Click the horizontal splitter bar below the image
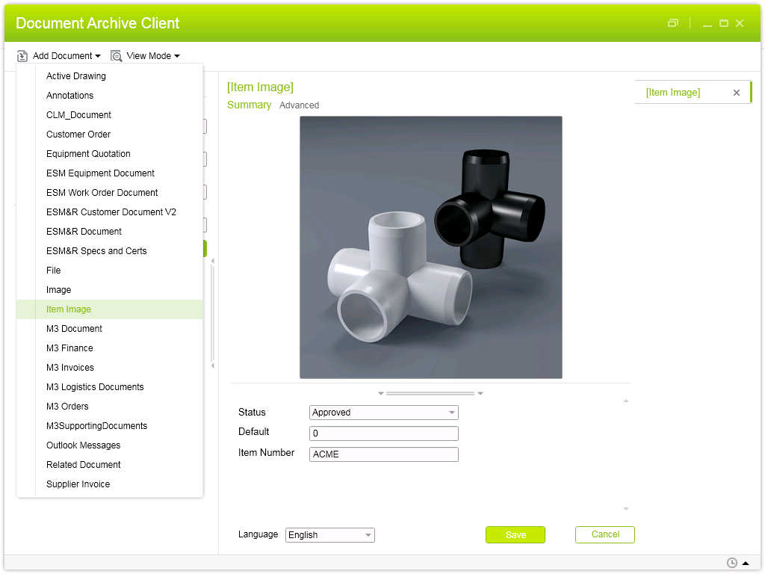This screenshot has width=765, height=574. tap(430, 393)
